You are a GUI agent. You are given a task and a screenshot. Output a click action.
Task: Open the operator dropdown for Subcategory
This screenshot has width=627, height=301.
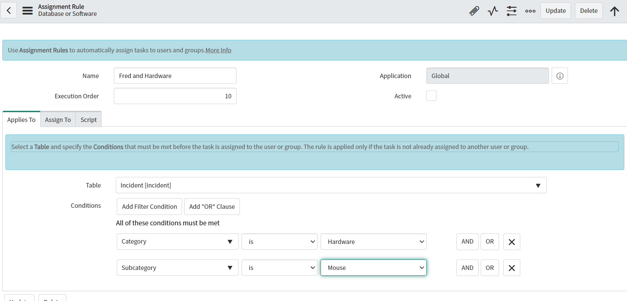tap(279, 268)
